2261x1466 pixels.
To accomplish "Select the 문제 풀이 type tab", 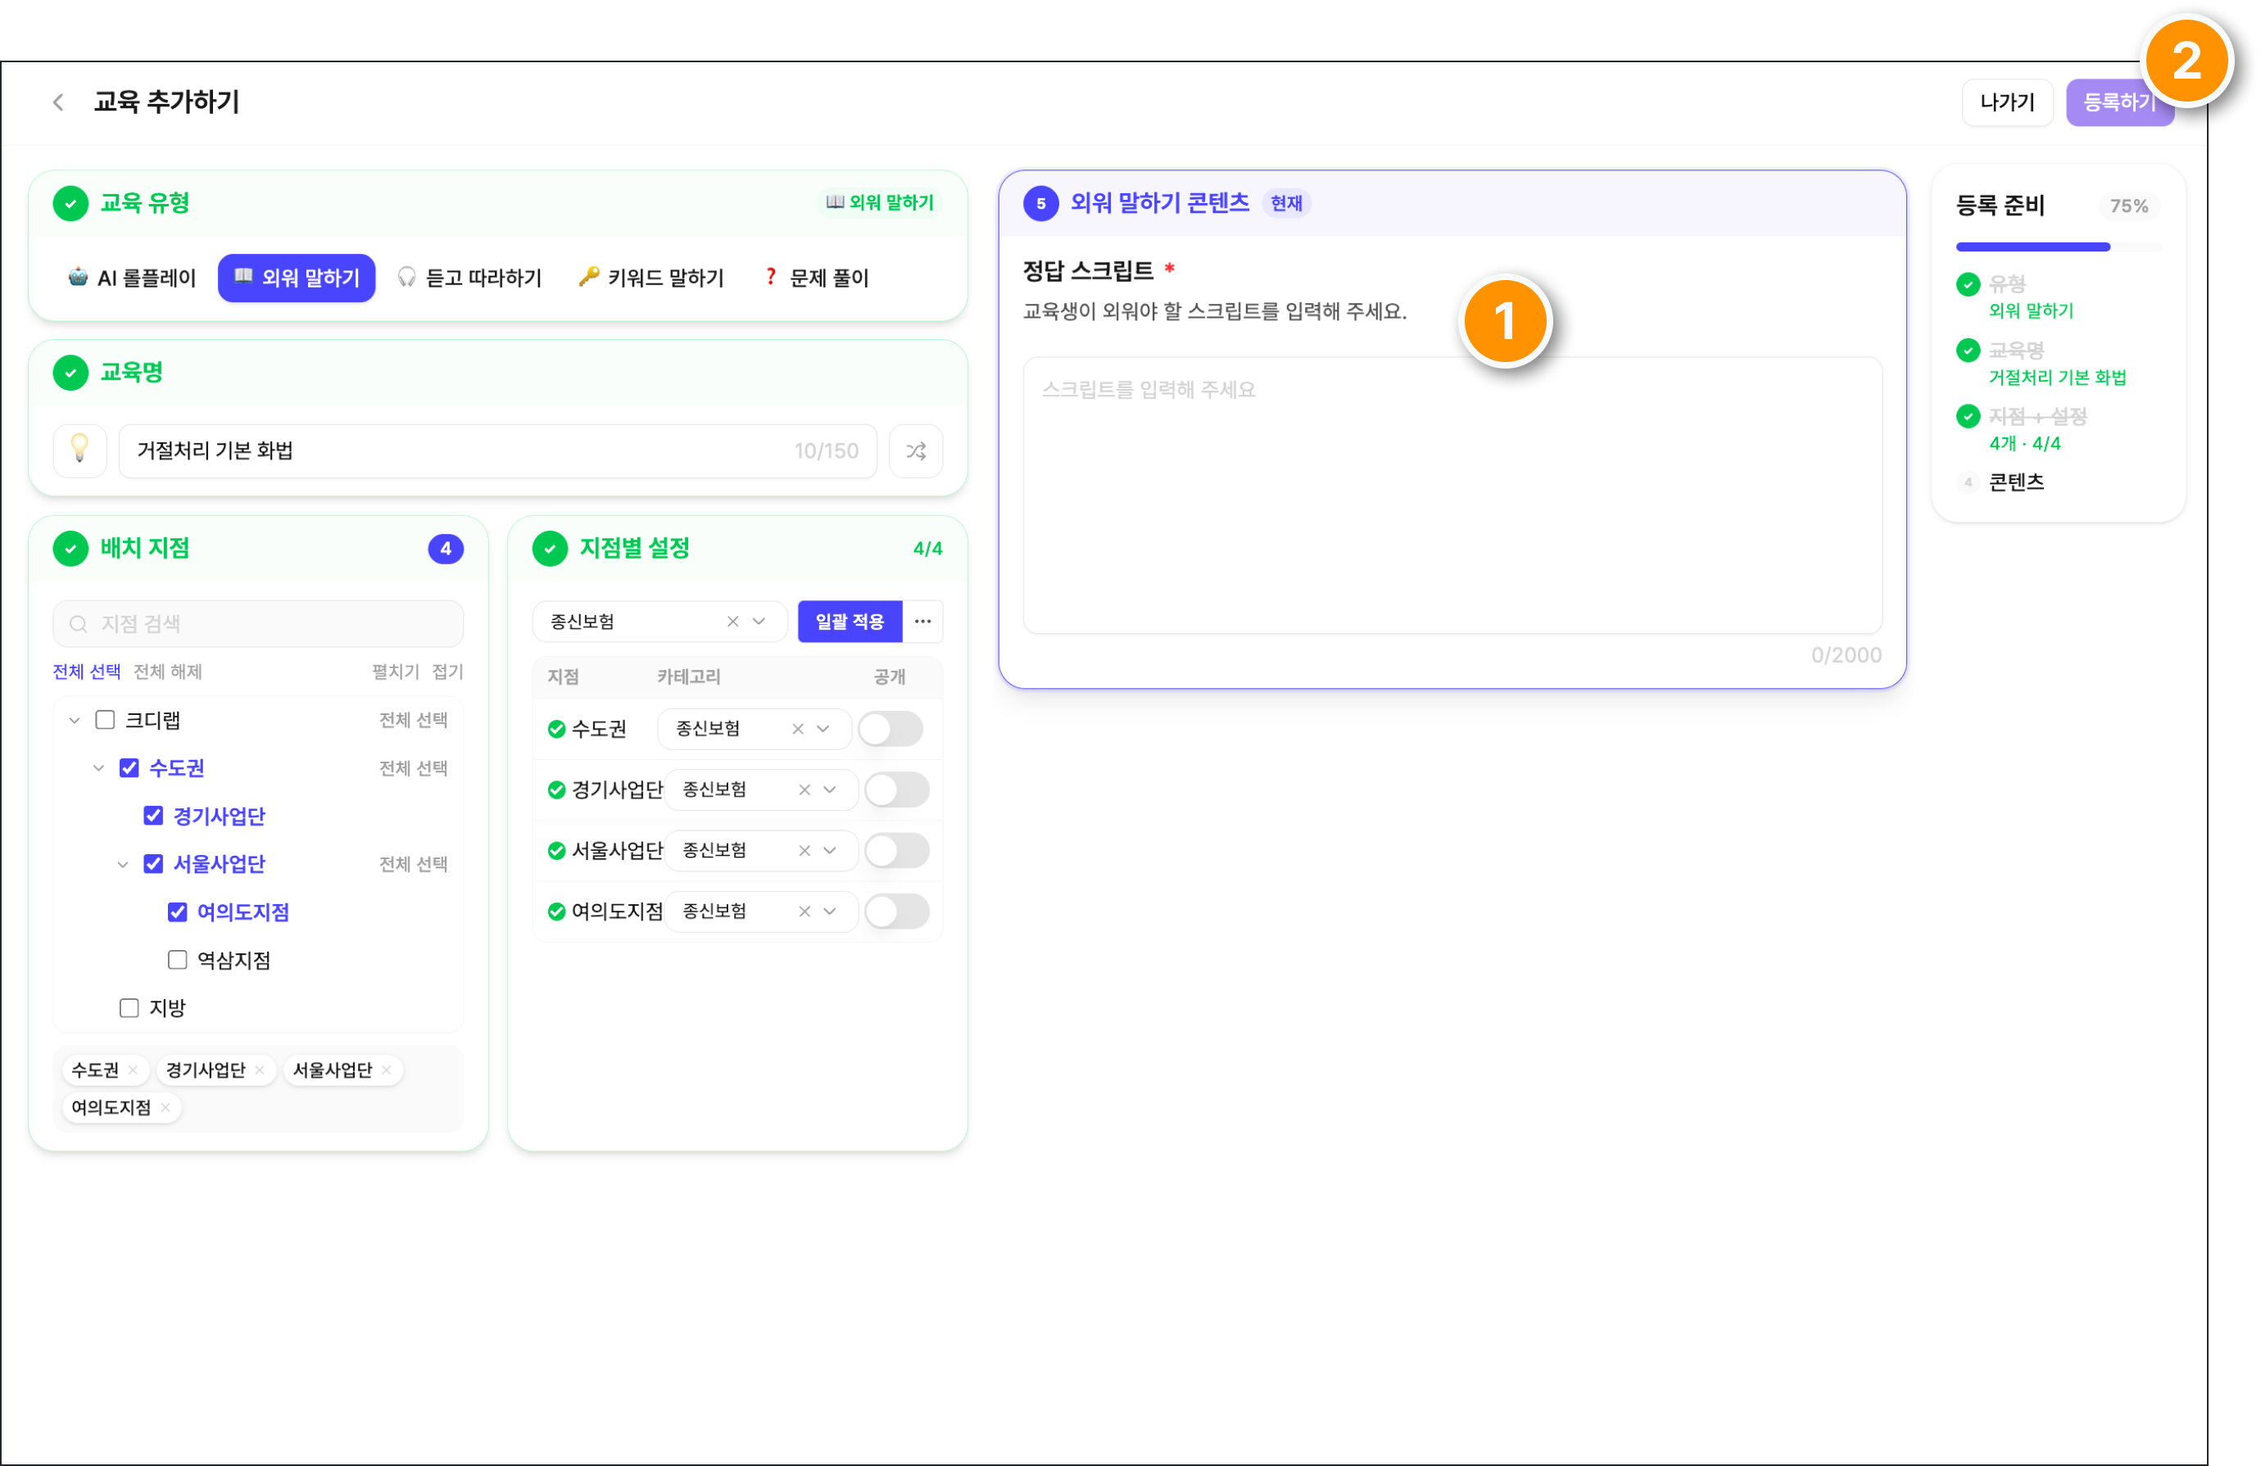I will (x=817, y=278).
